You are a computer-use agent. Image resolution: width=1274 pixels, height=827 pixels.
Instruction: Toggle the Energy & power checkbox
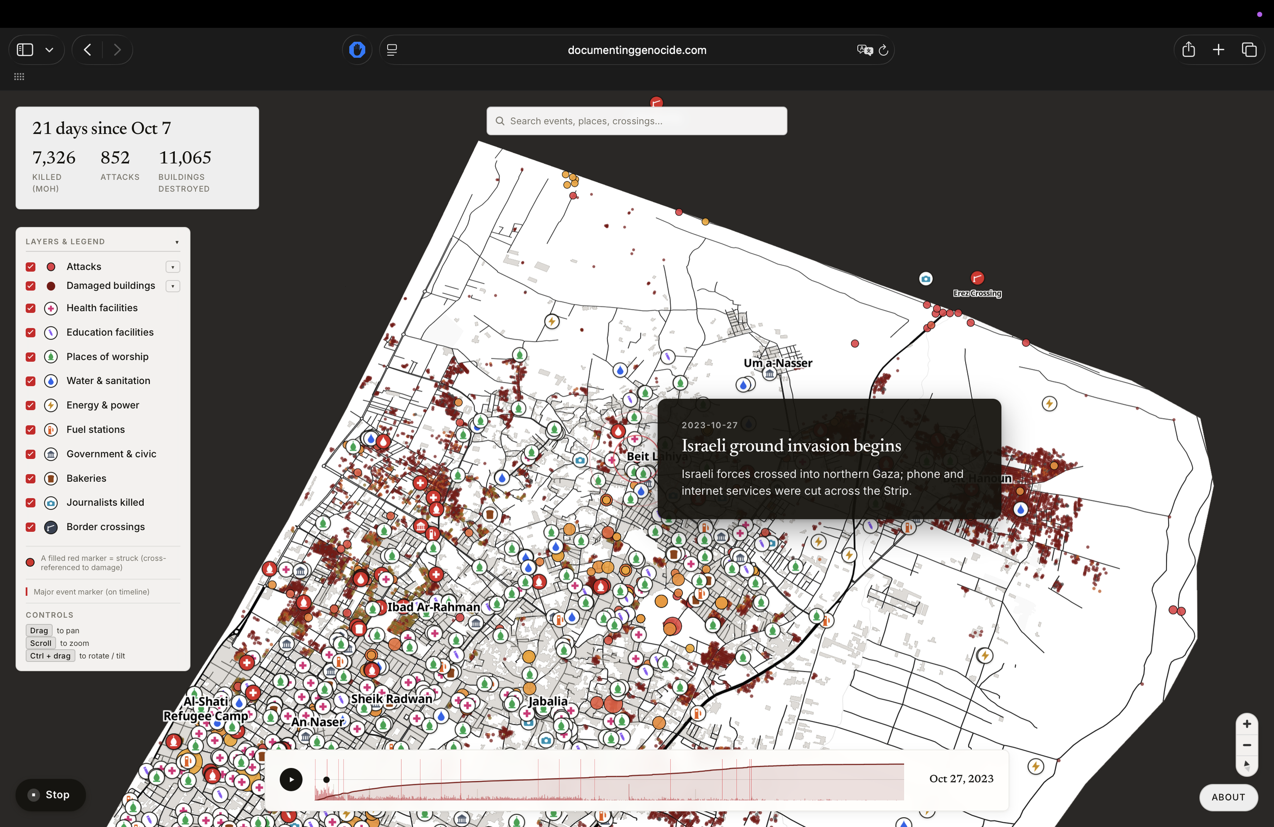pyautogui.click(x=31, y=405)
